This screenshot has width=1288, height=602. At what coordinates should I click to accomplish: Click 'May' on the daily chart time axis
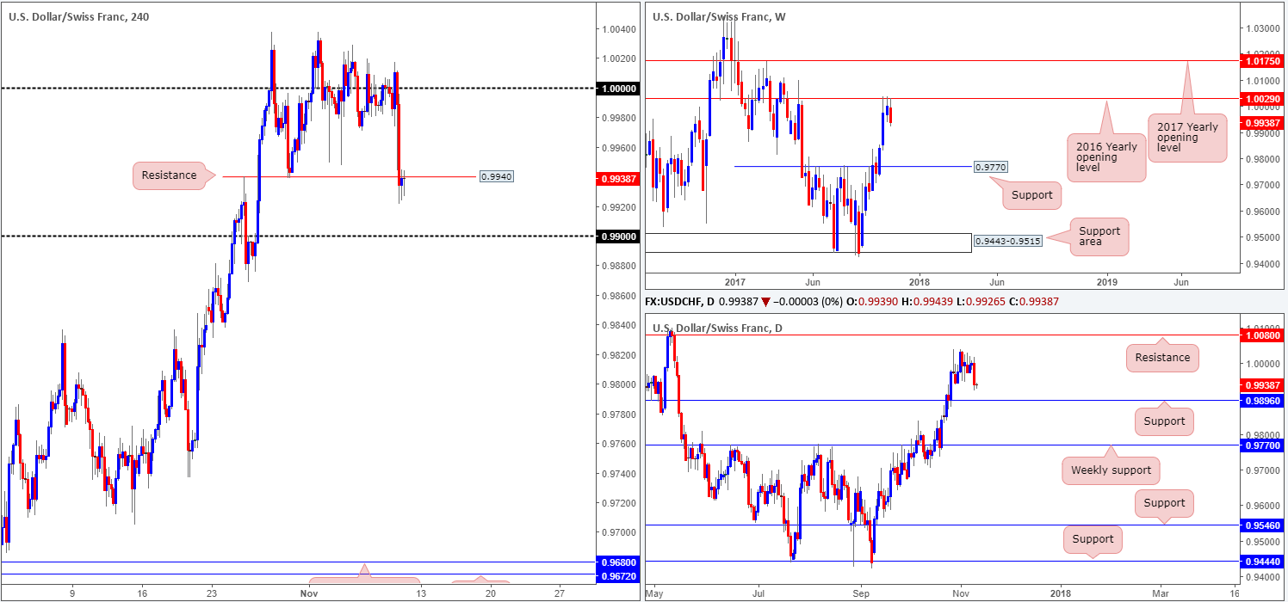(655, 593)
